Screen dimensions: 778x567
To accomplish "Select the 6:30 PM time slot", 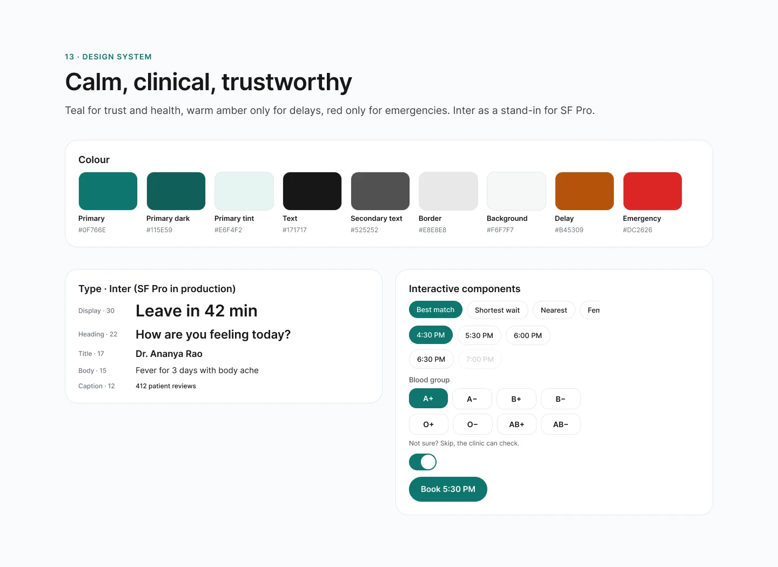I will tap(431, 359).
